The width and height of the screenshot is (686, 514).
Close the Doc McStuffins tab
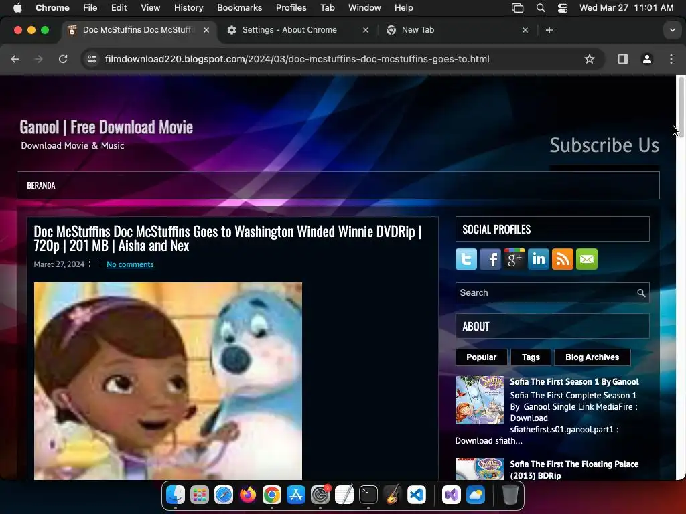(206, 30)
